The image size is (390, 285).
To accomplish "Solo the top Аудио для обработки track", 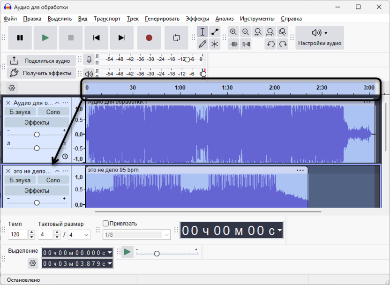I will pos(53,112).
